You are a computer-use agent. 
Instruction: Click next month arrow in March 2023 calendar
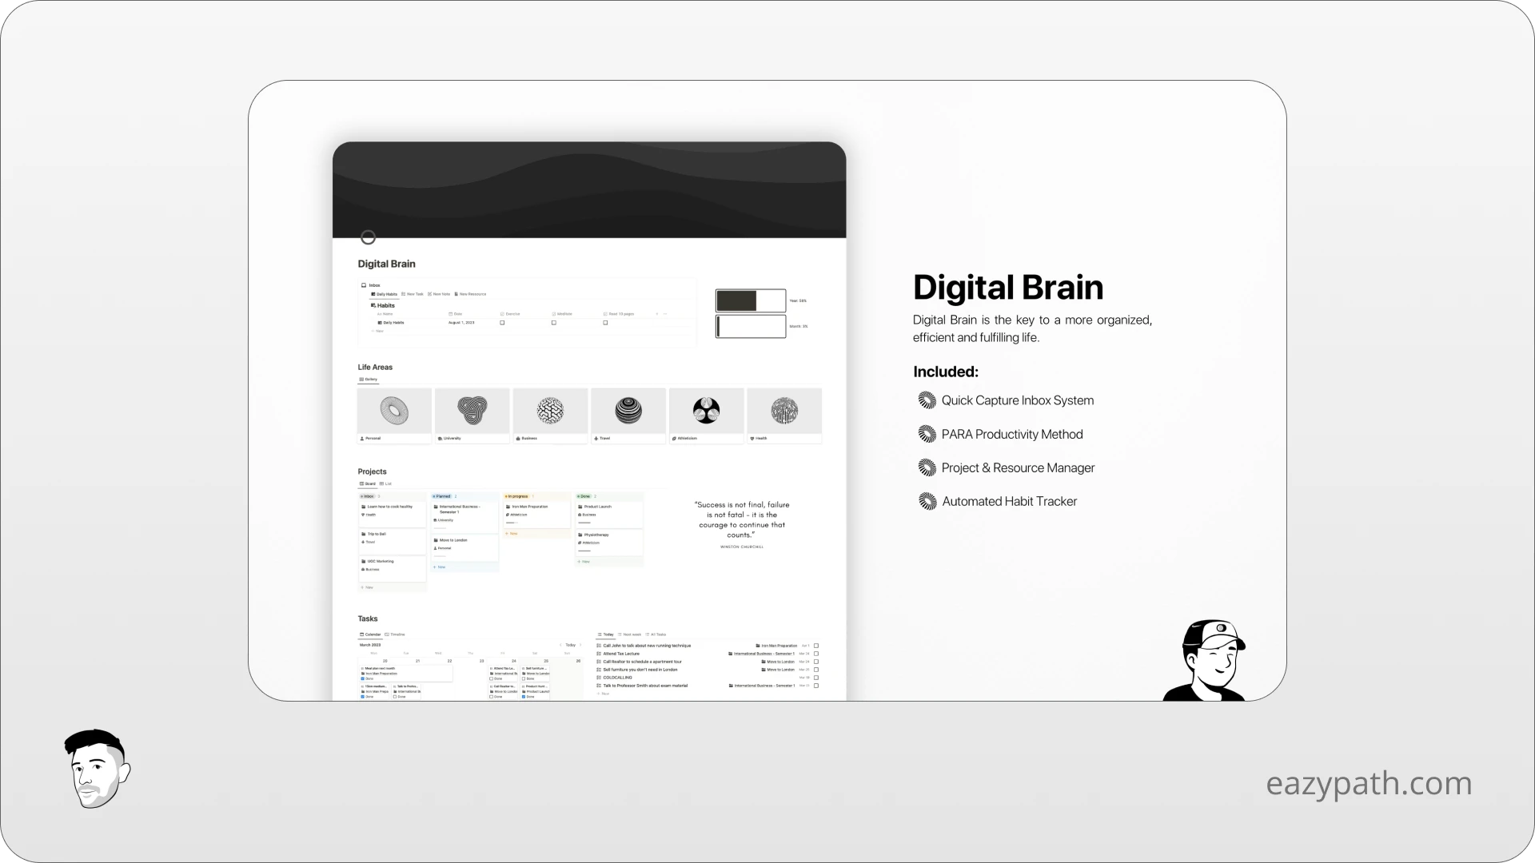[x=580, y=645]
